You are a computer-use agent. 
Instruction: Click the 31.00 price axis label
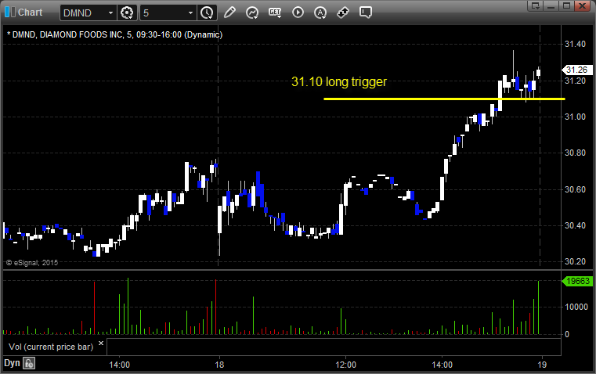pyautogui.click(x=575, y=117)
